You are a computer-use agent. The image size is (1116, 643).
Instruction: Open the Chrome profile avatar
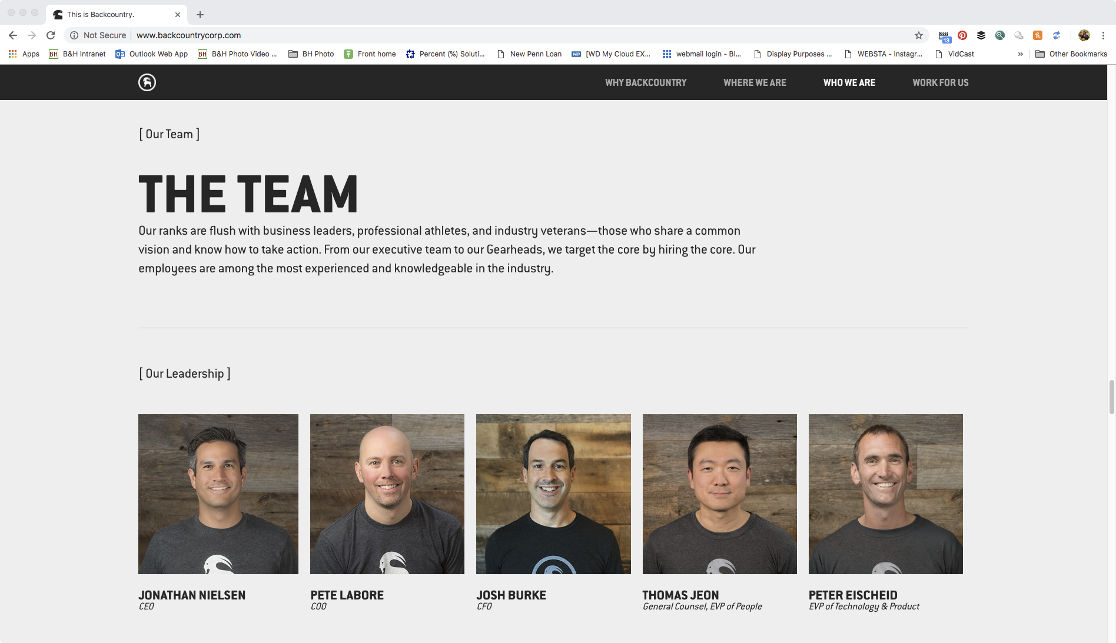pyautogui.click(x=1084, y=35)
